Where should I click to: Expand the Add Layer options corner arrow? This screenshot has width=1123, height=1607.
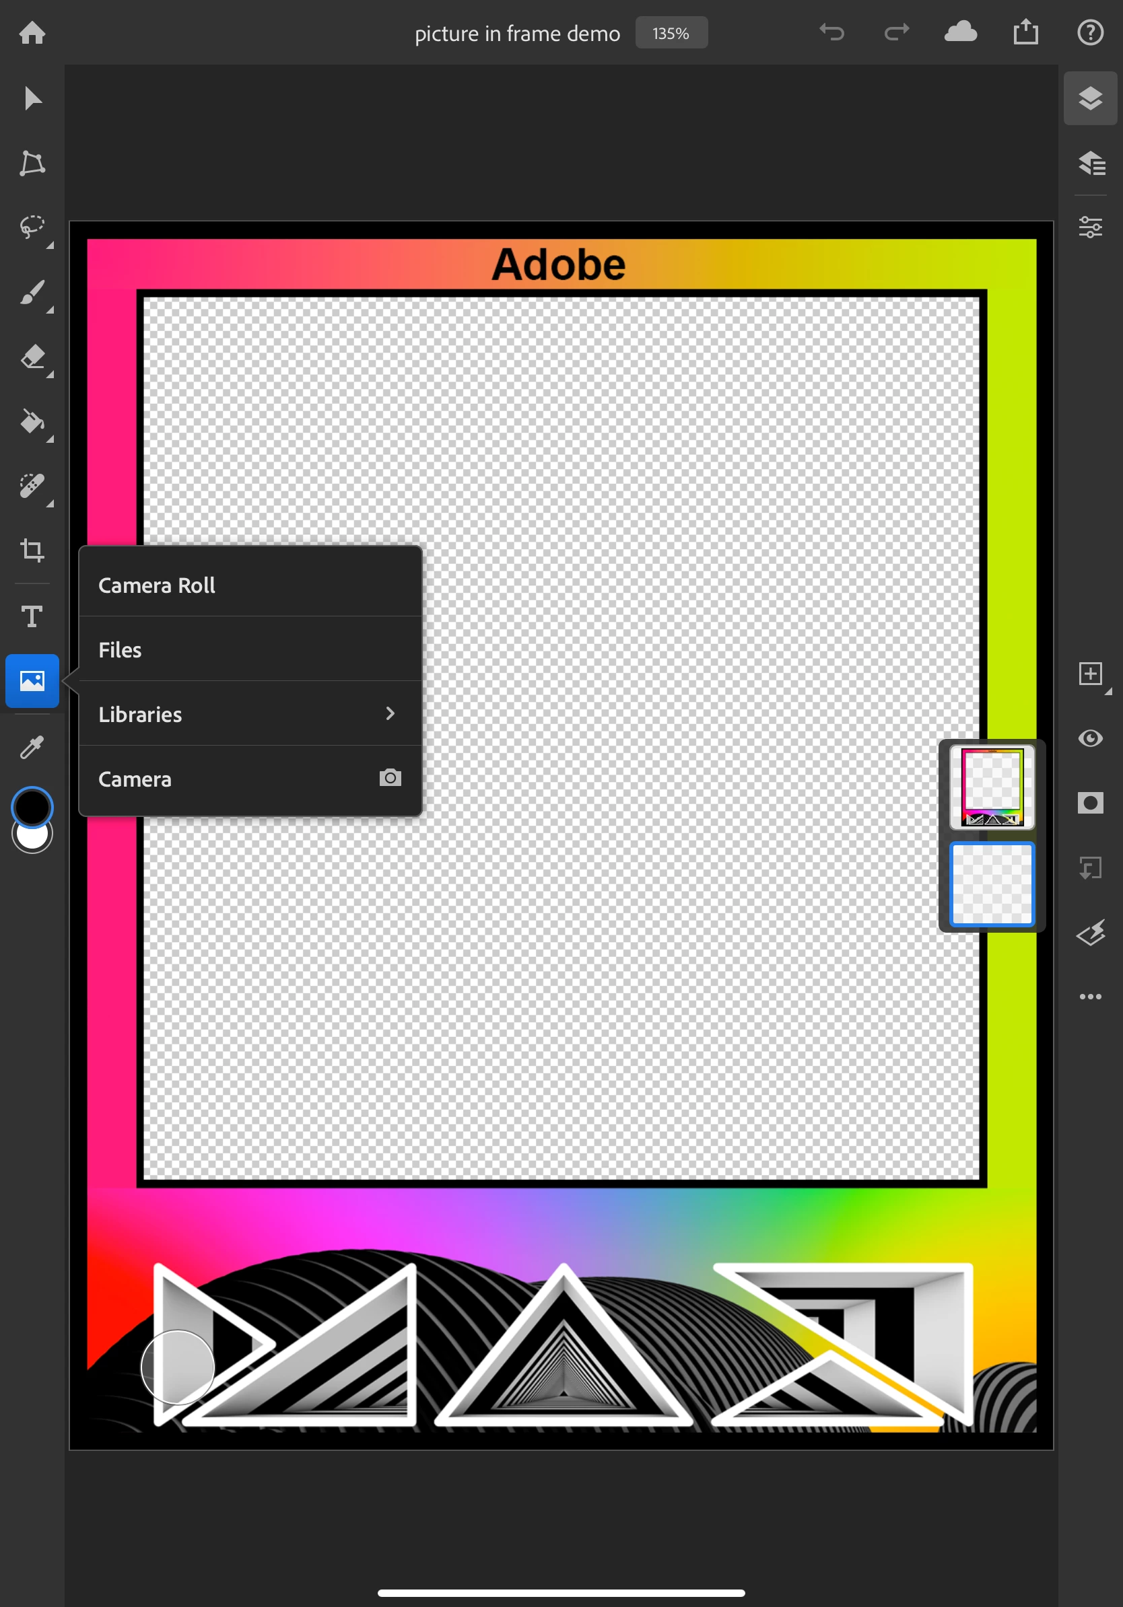point(1108,692)
